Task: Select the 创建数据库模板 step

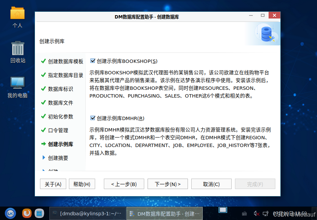Action: pyautogui.click(x=66, y=61)
